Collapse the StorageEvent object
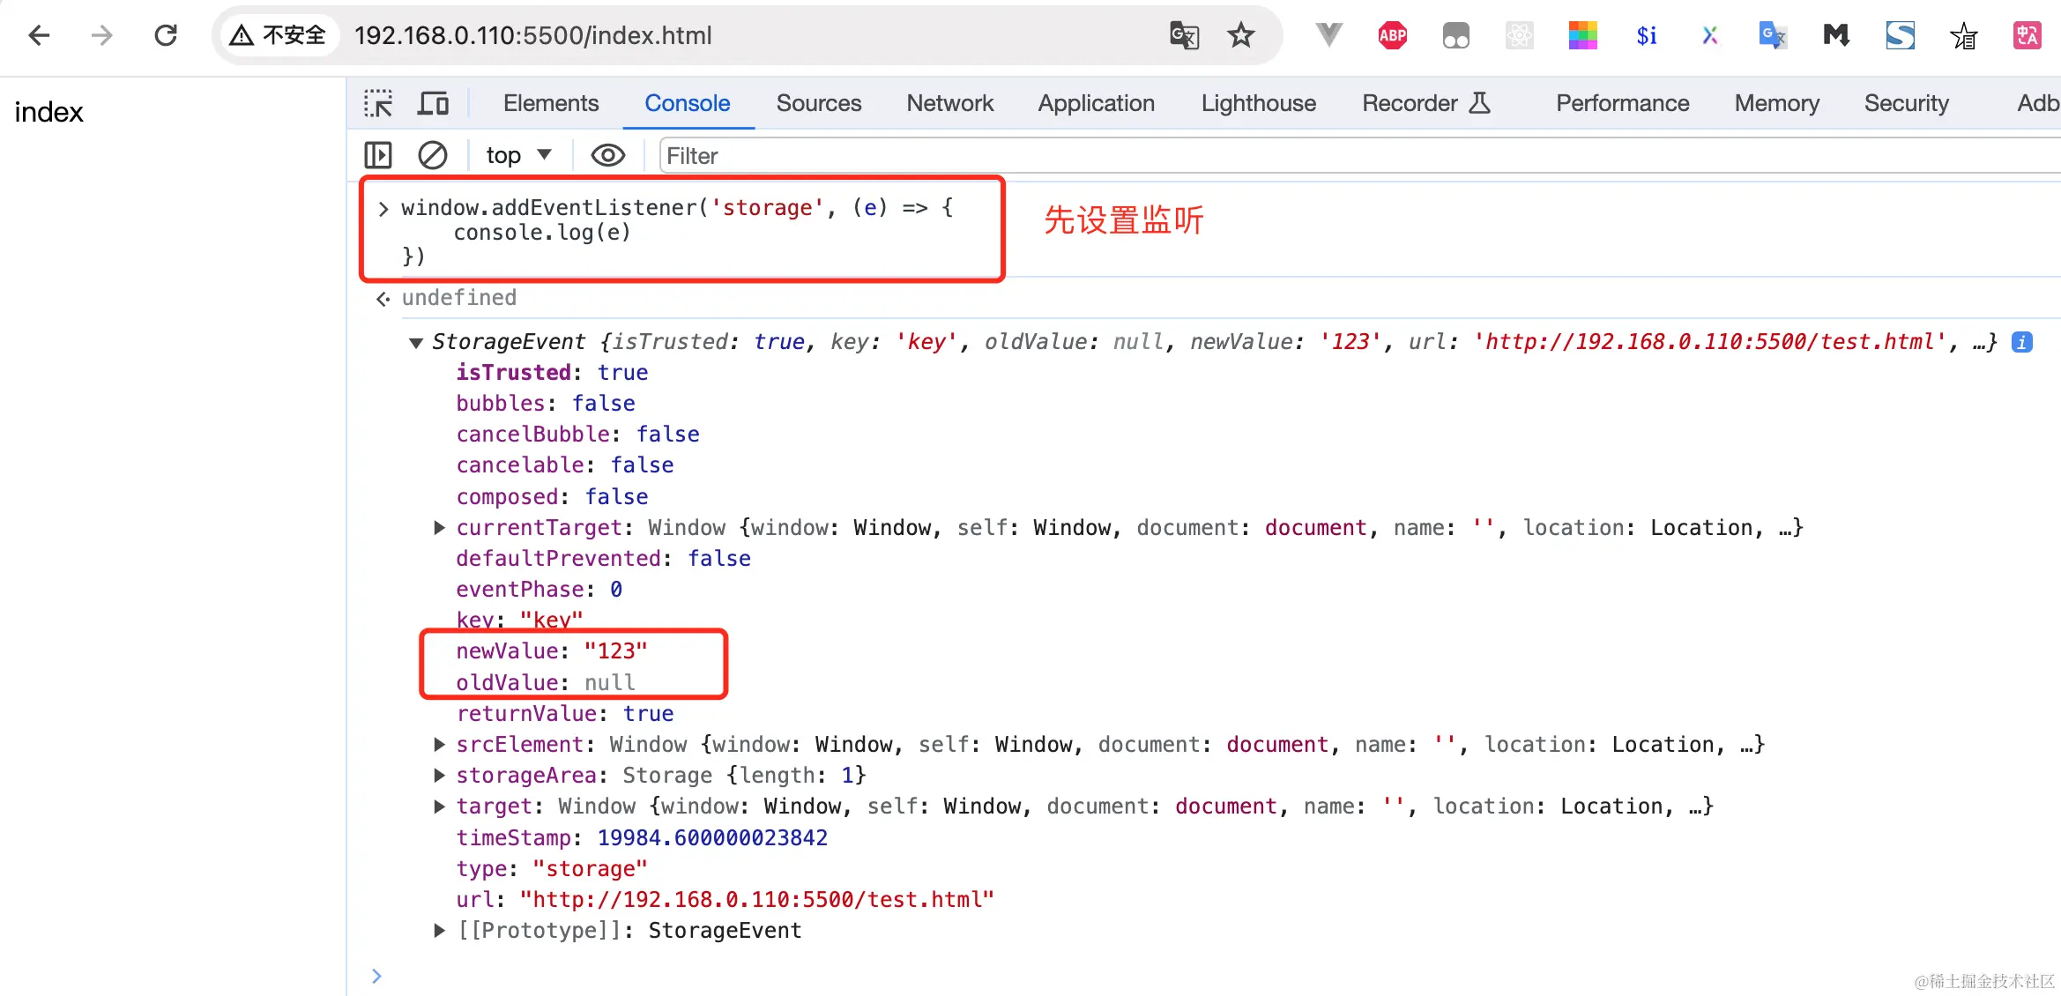2061x996 pixels. coord(416,343)
